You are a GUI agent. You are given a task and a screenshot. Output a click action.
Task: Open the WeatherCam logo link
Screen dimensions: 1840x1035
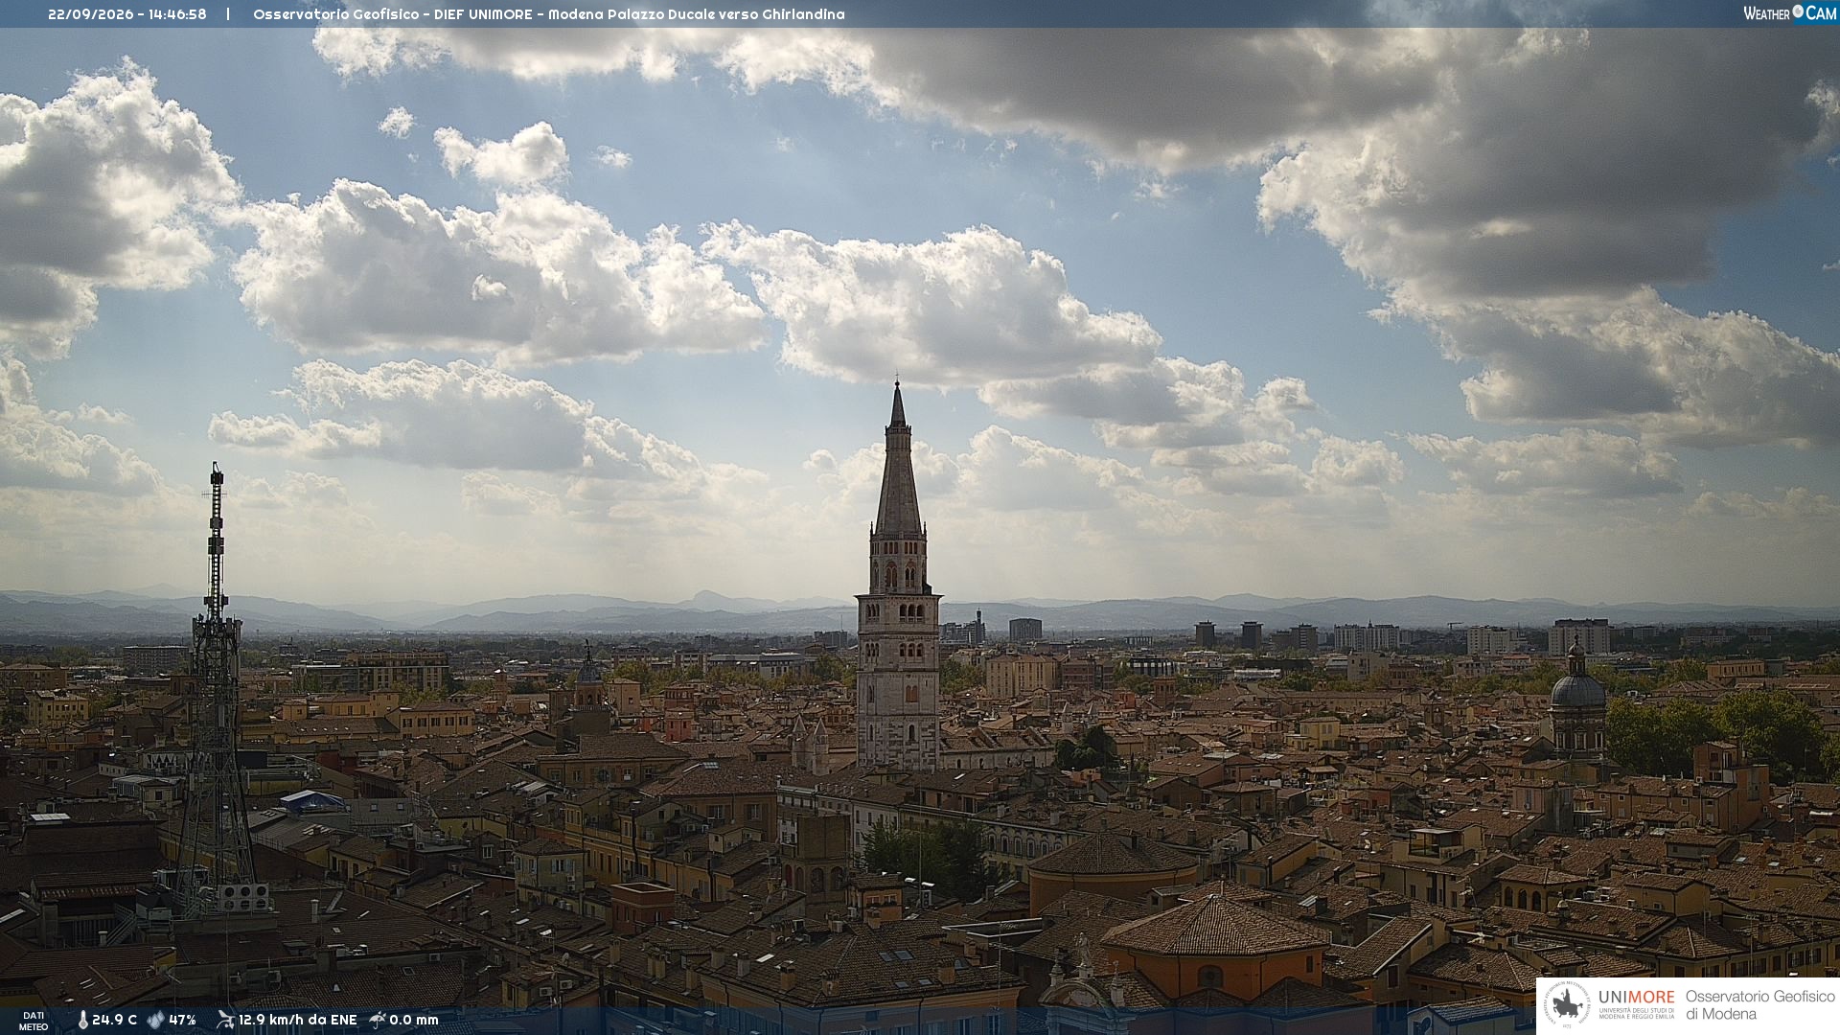[x=1789, y=12]
